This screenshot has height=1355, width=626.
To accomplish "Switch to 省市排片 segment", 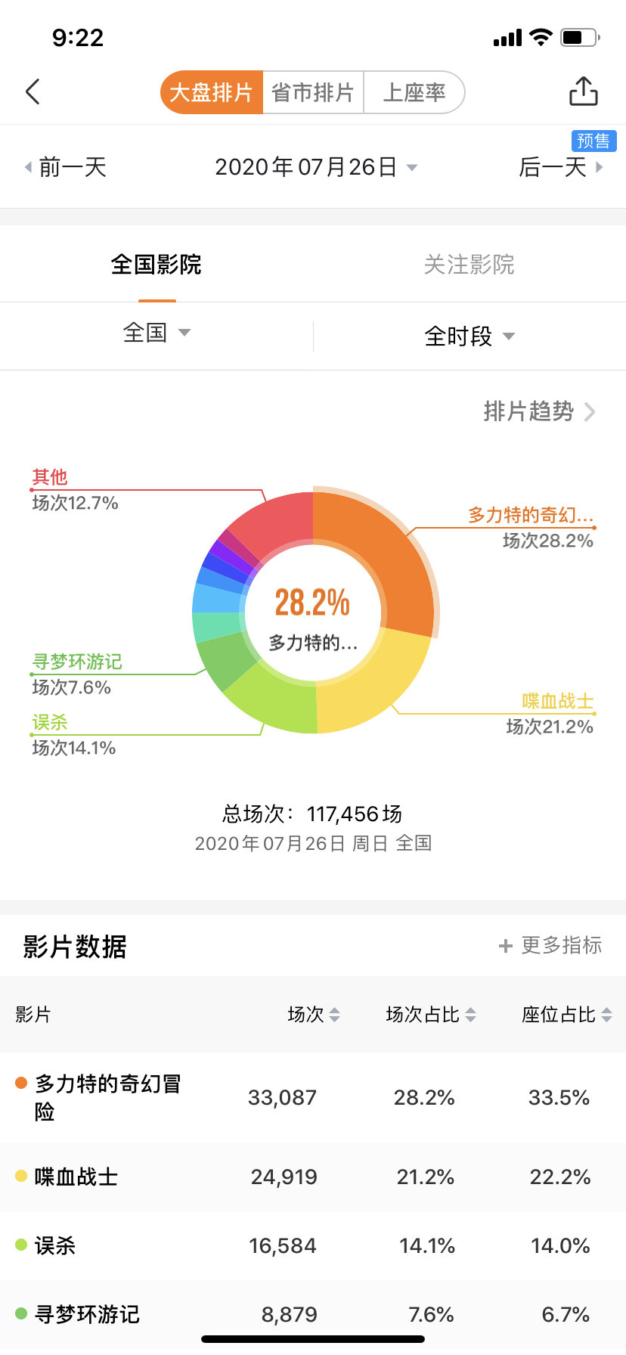I will point(313,93).
